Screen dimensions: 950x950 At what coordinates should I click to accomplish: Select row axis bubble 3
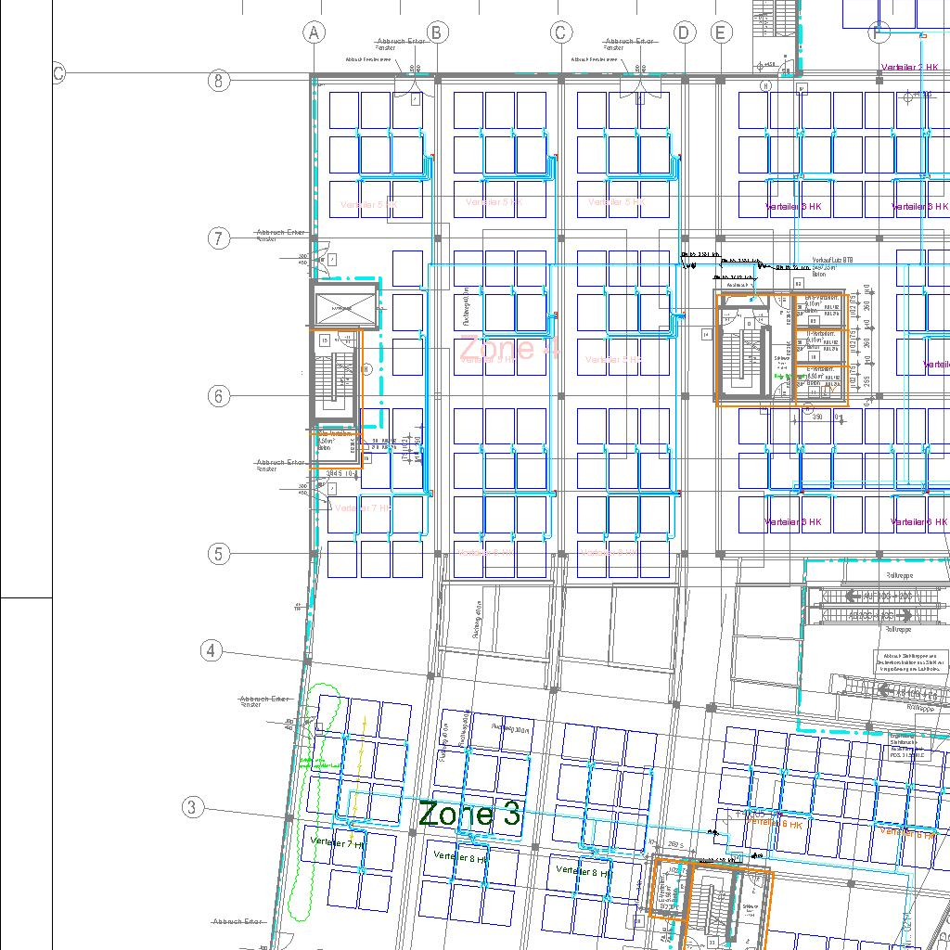(x=192, y=807)
